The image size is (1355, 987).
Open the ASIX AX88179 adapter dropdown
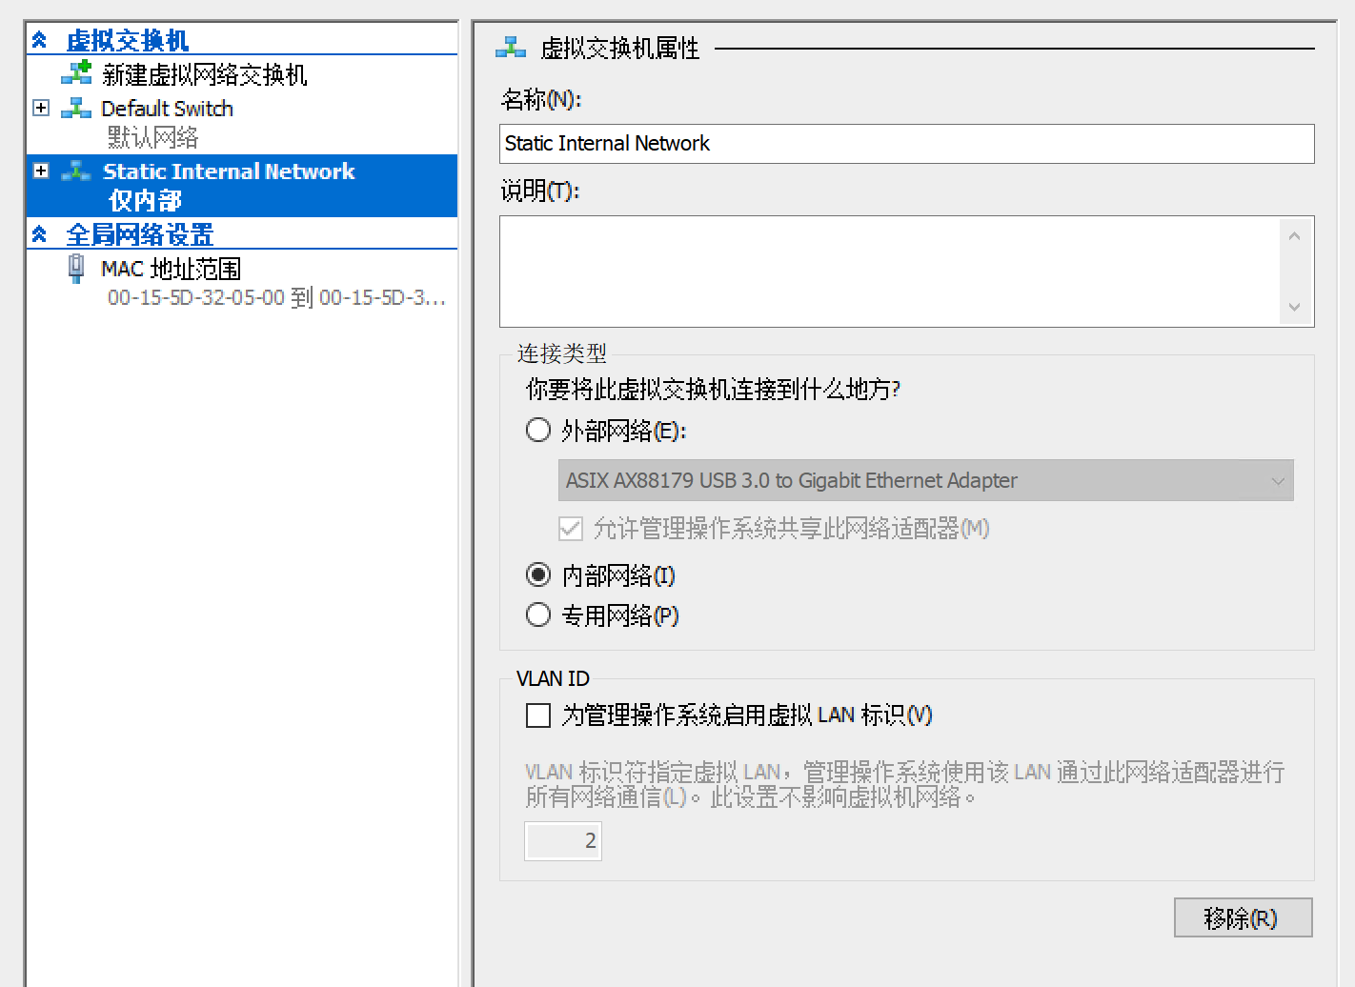(924, 481)
